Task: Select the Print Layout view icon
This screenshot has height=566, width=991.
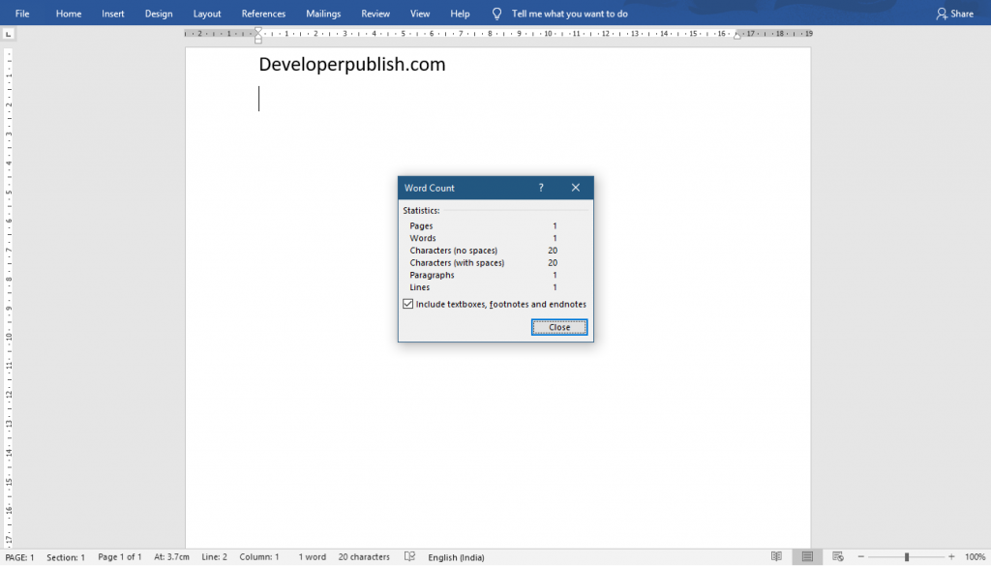Action: [807, 556]
